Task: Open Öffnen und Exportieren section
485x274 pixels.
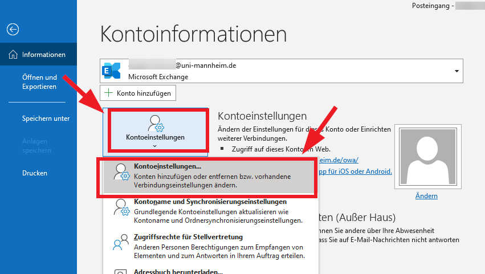Action: 39,81
